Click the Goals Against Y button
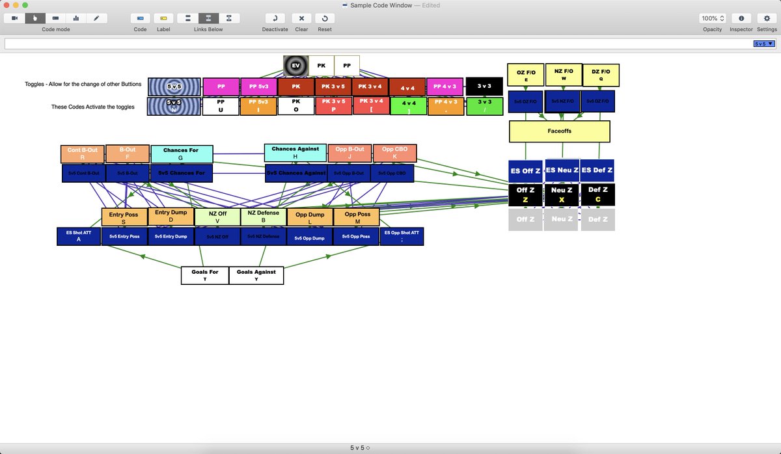 (x=256, y=275)
